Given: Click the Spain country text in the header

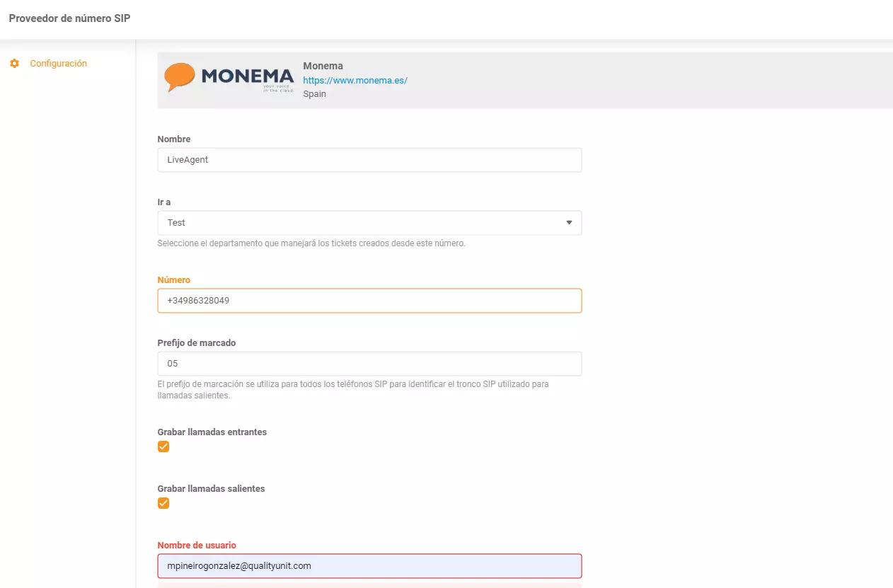Looking at the screenshot, I should (314, 93).
